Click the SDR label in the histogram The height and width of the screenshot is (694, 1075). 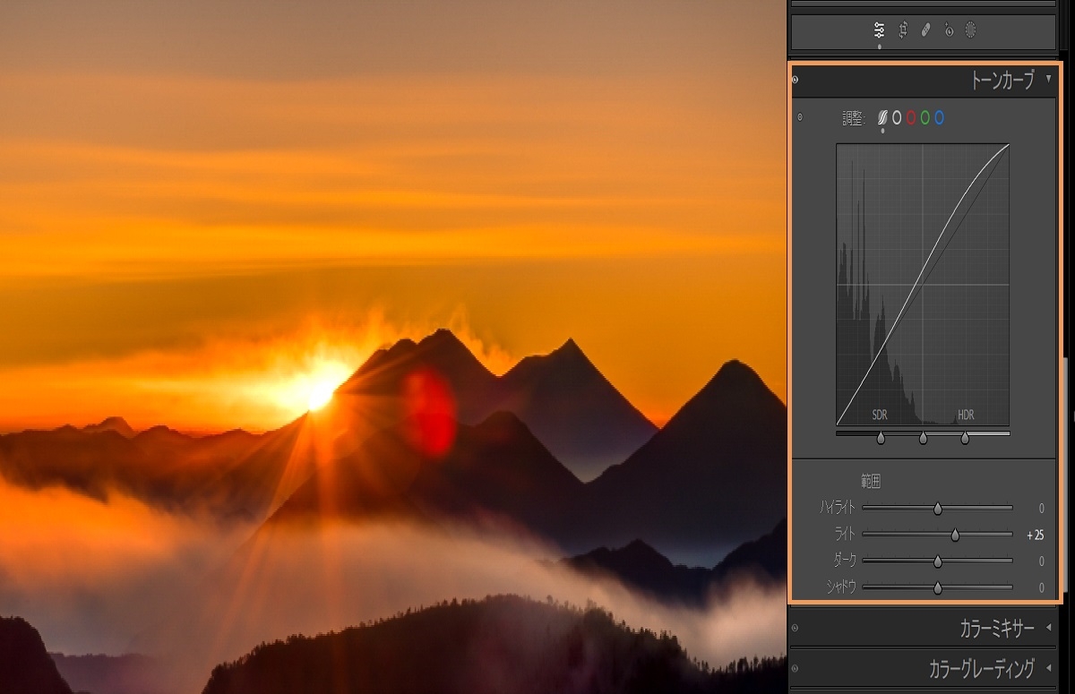click(x=880, y=416)
